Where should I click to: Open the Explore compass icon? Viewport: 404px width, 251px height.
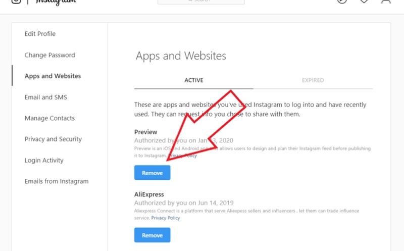342,1
